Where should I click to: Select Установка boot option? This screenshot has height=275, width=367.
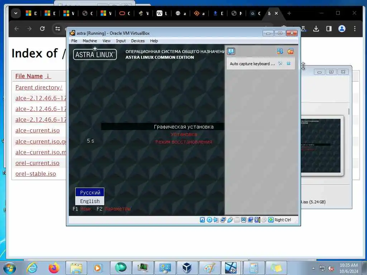tap(184, 134)
